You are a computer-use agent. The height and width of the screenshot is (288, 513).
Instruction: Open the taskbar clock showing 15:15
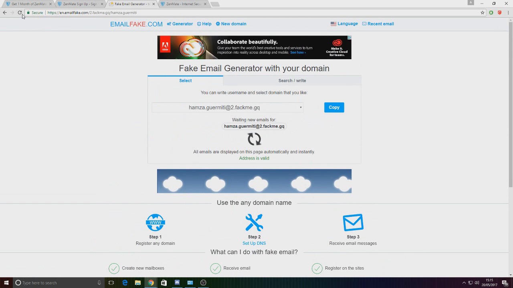pyautogui.click(x=490, y=283)
